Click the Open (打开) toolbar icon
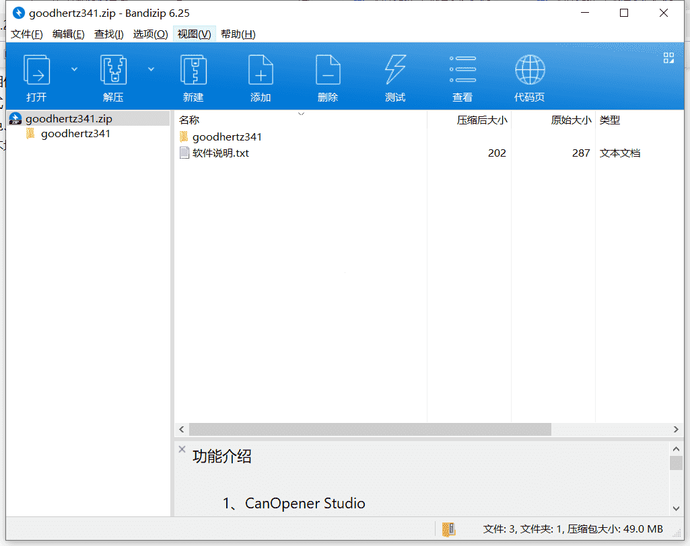 [x=36, y=70]
